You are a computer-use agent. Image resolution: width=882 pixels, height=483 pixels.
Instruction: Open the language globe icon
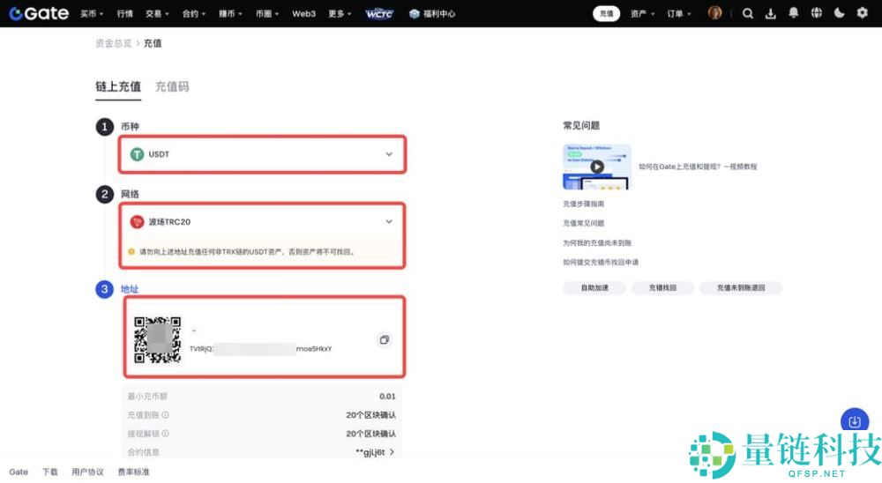tap(816, 13)
